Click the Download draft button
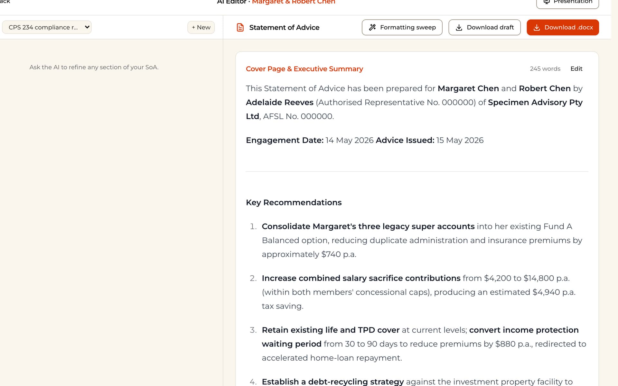The height and width of the screenshot is (386, 618). (x=484, y=27)
